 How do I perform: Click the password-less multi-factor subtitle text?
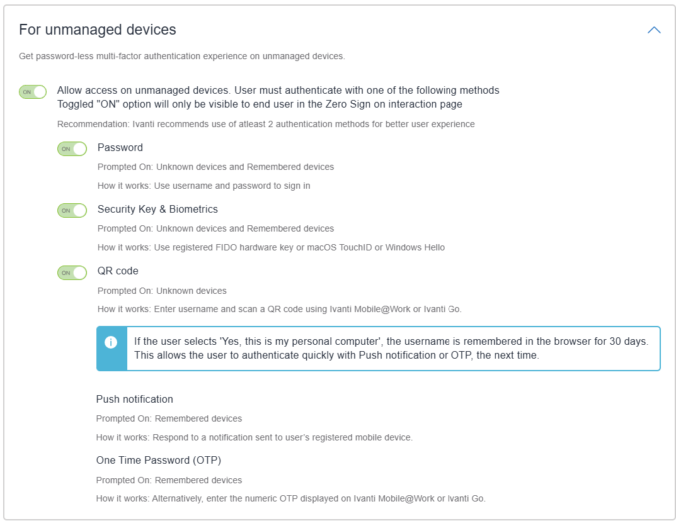point(182,56)
